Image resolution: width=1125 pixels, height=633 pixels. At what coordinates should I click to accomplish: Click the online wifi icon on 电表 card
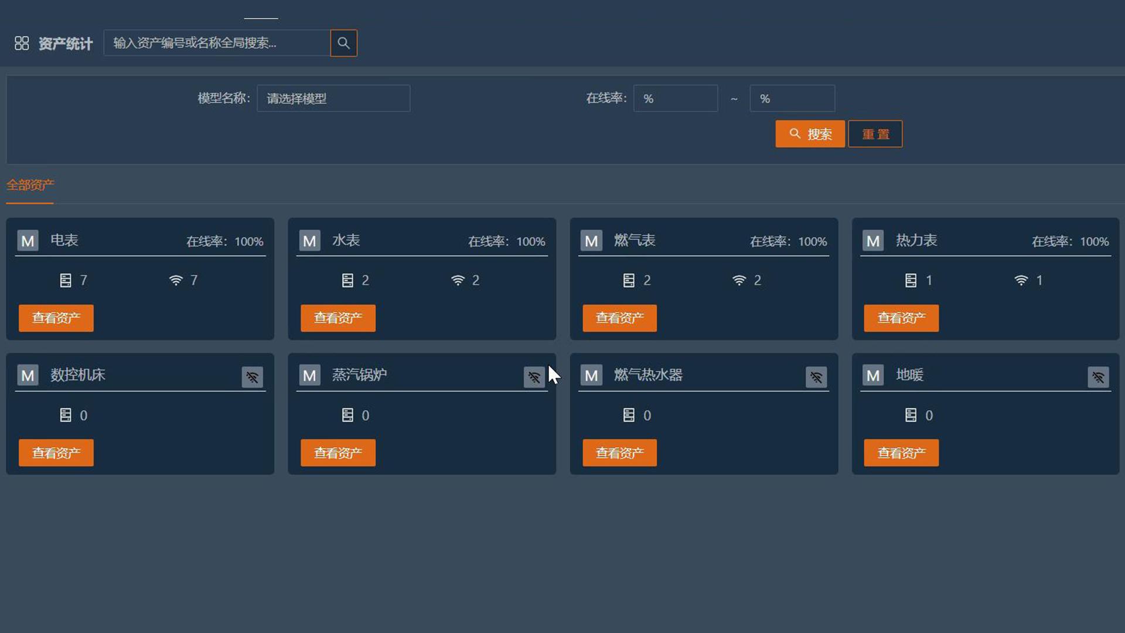coord(176,281)
